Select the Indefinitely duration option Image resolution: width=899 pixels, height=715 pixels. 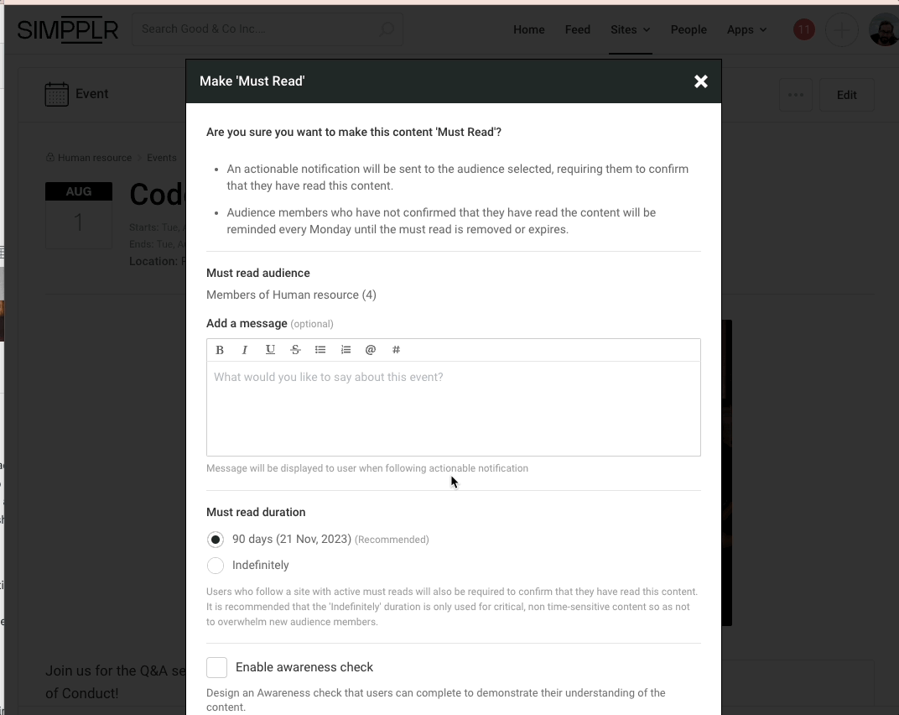coord(216,566)
